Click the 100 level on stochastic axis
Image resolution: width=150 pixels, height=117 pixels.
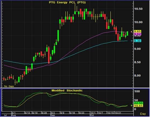click(137, 91)
